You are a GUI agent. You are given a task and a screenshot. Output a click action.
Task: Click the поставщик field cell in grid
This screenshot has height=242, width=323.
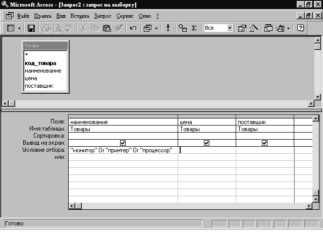coord(265,122)
